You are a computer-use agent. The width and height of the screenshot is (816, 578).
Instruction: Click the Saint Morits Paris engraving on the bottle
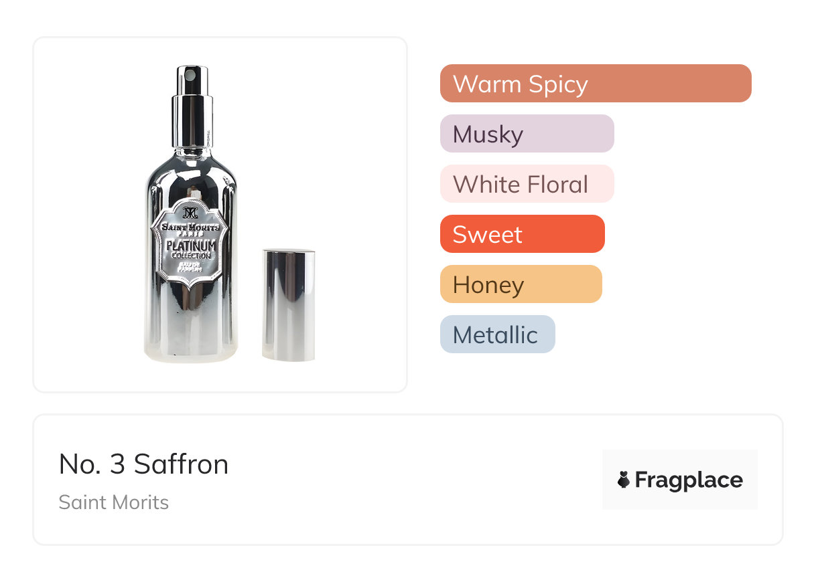point(190,228)
